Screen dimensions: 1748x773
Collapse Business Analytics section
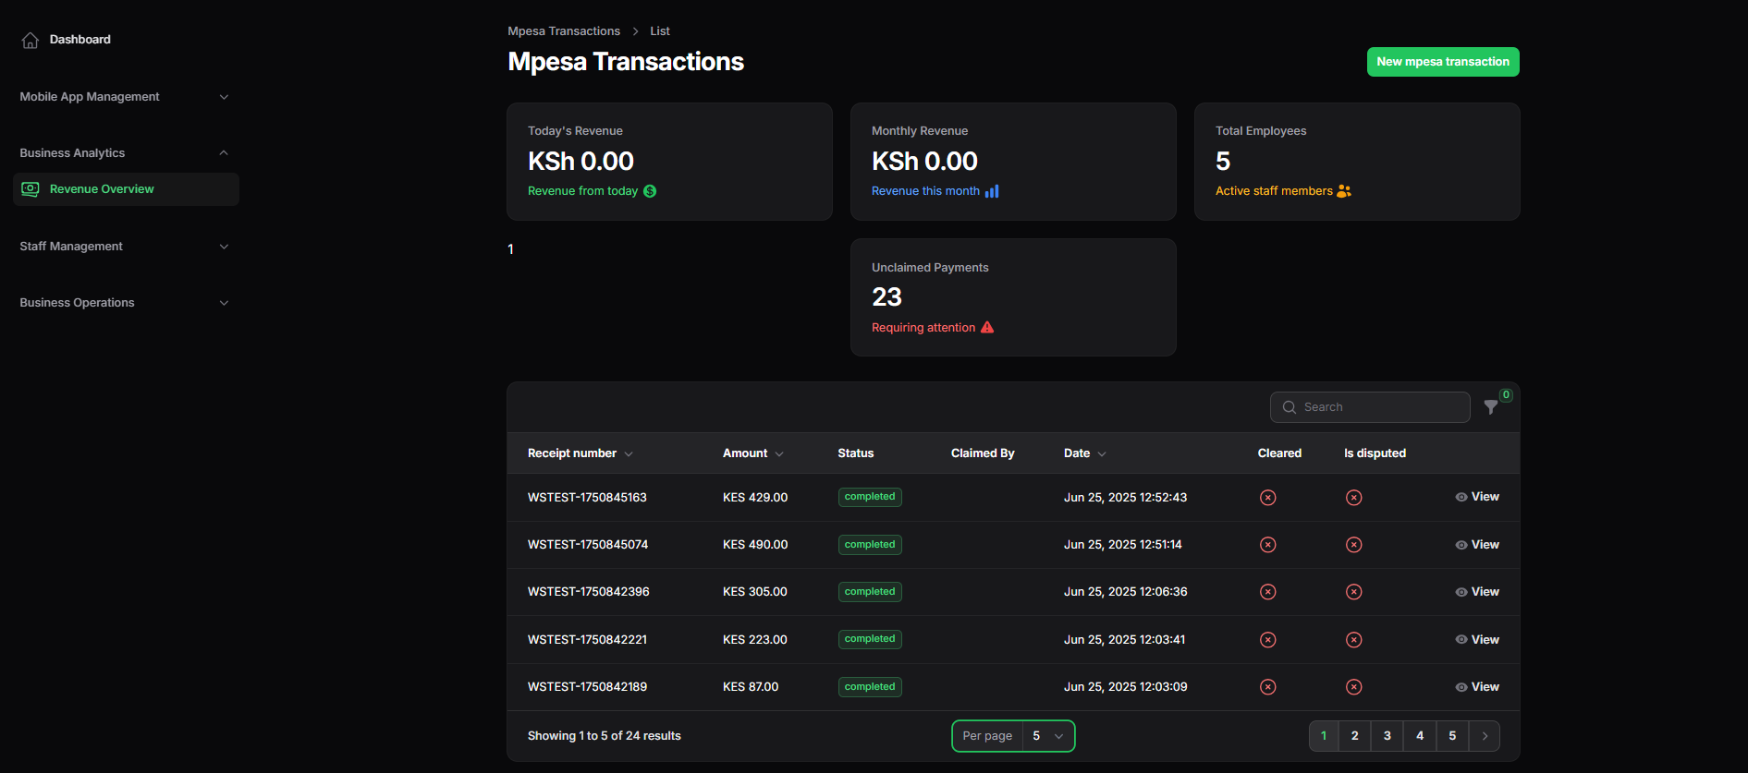[x=126, y=153]
